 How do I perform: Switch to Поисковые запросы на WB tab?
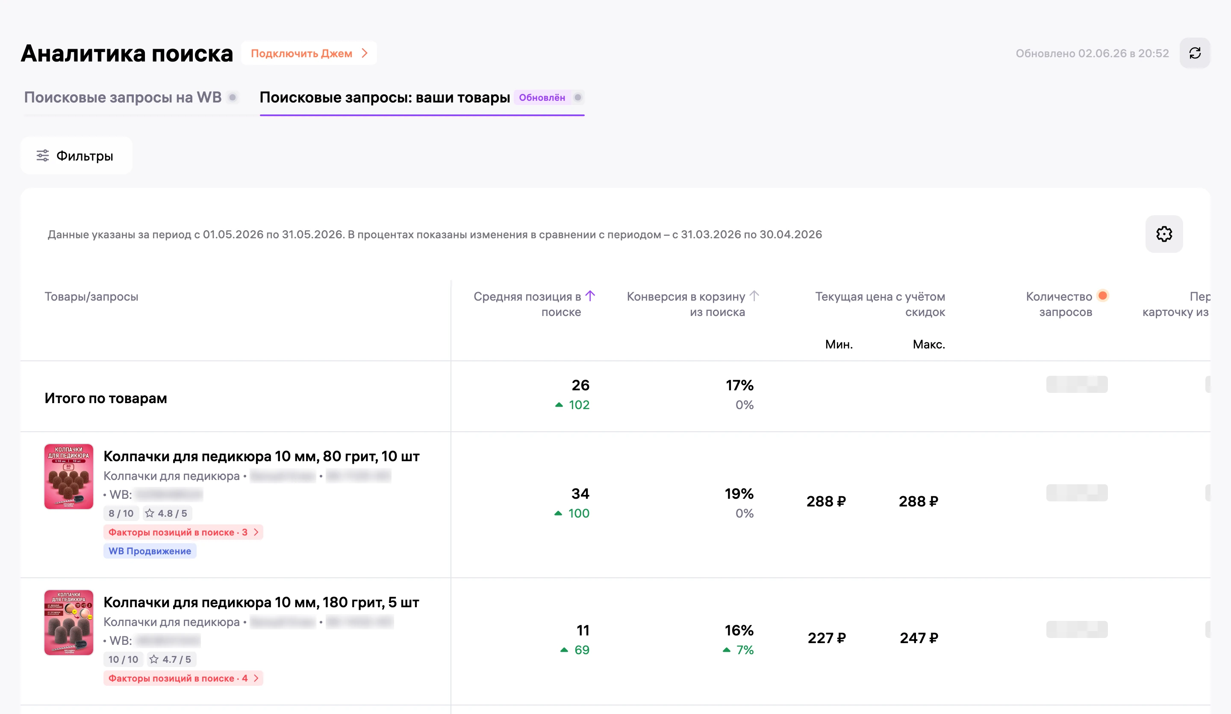tap(123, 97)
